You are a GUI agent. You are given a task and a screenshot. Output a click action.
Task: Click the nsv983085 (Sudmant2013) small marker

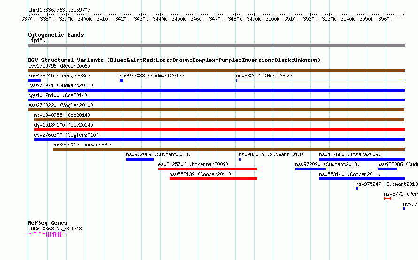[240, 159]
